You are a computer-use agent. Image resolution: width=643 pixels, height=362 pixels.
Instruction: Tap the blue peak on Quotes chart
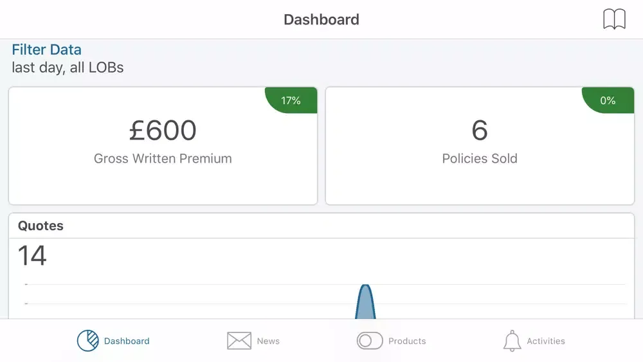click(x=365, y=302)
